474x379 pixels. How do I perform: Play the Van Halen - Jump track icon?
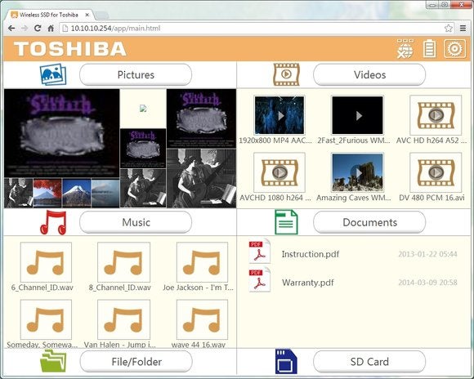point(123,319)
